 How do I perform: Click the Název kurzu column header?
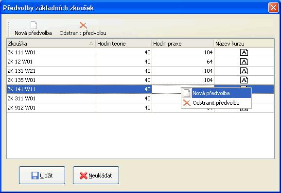[x=244, y=44]
